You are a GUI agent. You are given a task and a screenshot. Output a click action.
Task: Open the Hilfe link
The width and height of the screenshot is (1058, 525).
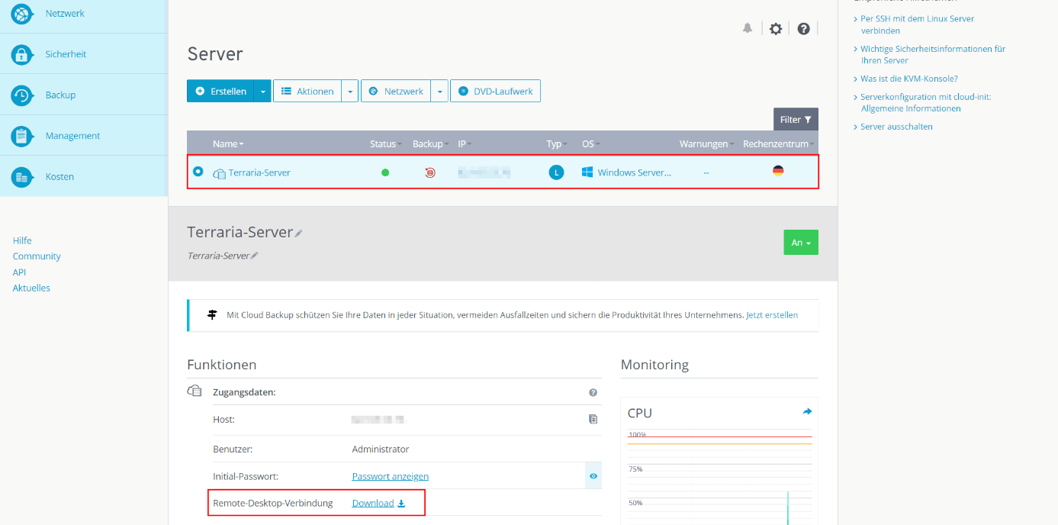(x=22, y=240)
